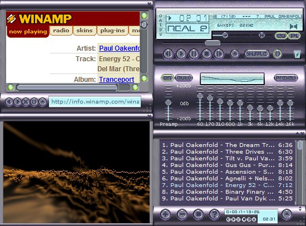Click the minibrowser Back button
Screen dimensions: 306x226
coord(9,102)
